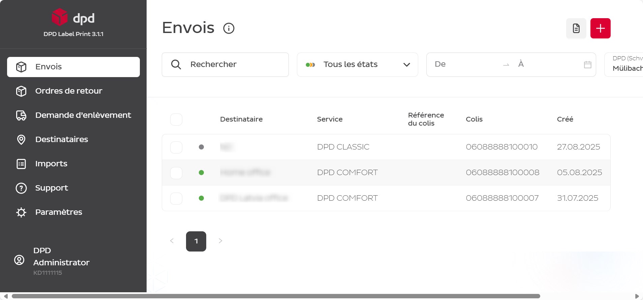Open the Paramètres settings page
Image resolution: width=643 pixels, height=300 pixels.
point(59,212)
